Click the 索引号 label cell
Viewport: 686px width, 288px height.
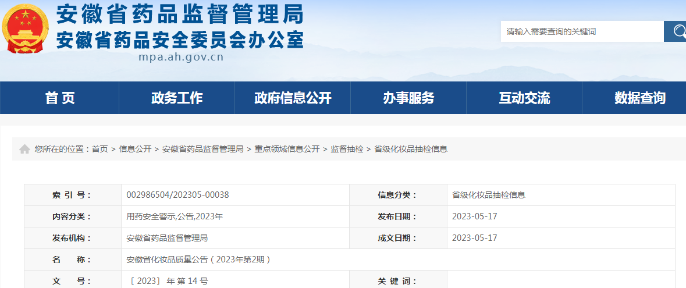pyautogui.click(x=73, y=195)
